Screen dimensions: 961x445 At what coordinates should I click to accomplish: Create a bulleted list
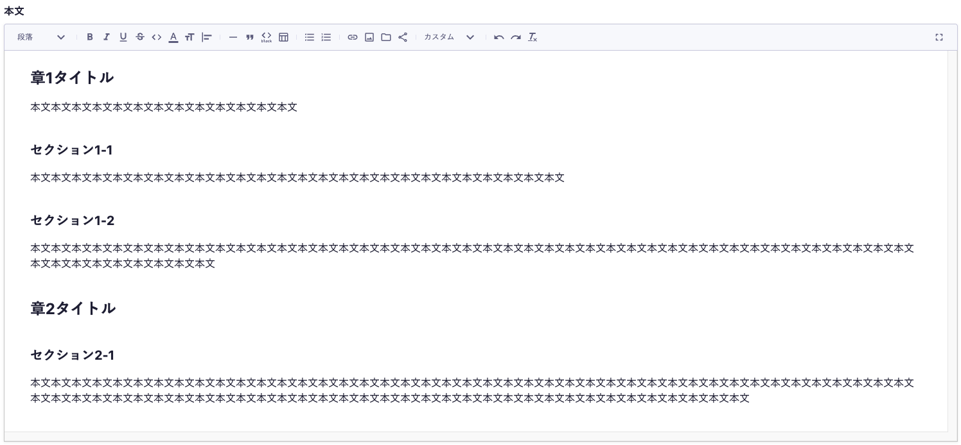coord(310,37)
